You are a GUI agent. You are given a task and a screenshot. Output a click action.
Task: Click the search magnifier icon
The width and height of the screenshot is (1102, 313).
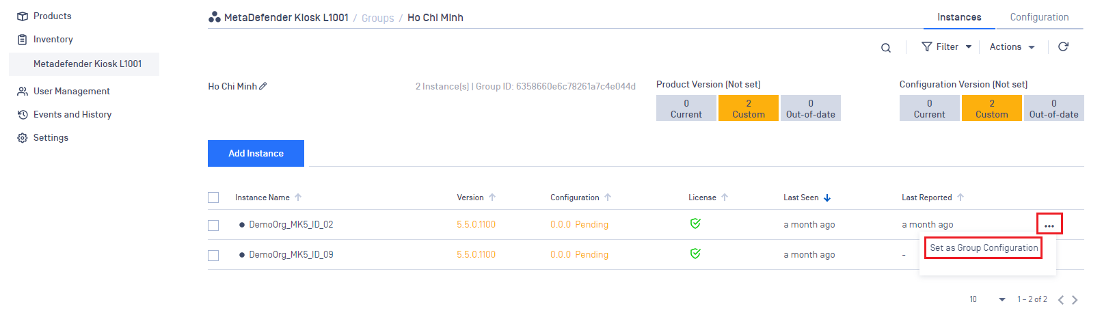[x=886, y=48]
